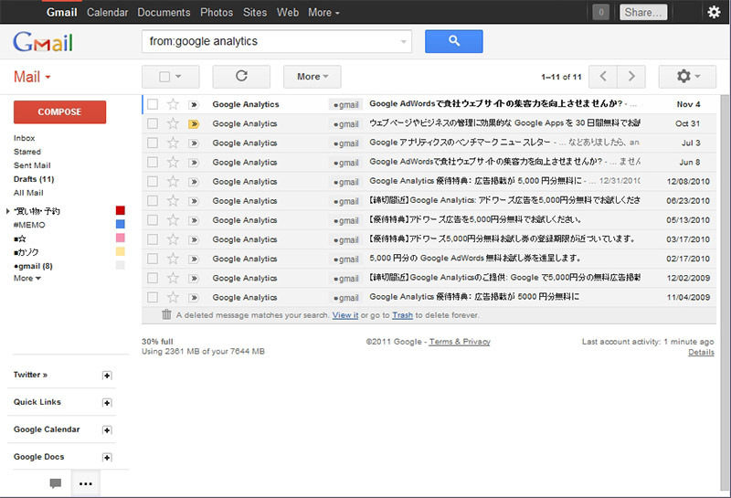Check the 11/04/2009 email checkbox
Viewport: 731px width, 498px height.
153,297
